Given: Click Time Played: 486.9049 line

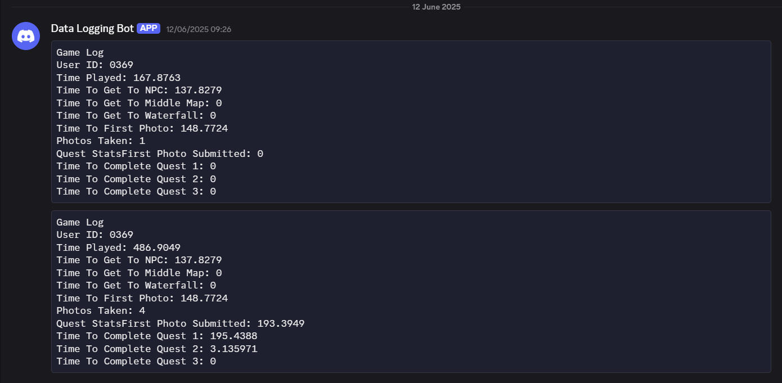Looking at the screenshot, I should tap(118, 247).
